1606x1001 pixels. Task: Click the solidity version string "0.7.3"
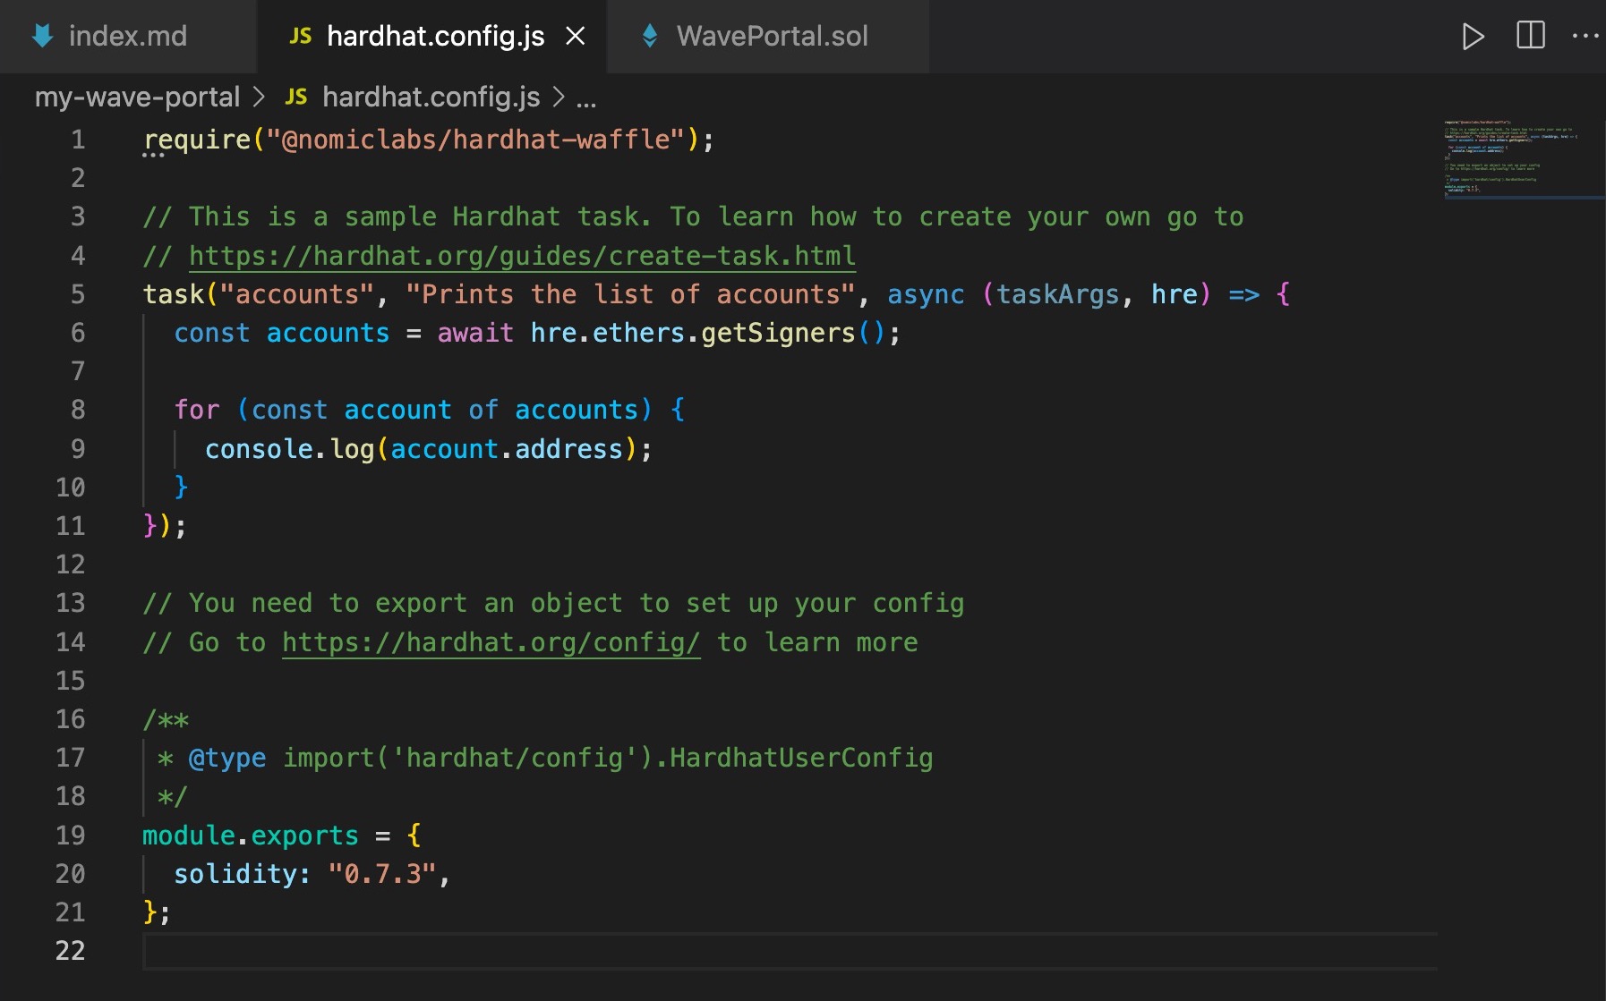[x=382, y=873]
